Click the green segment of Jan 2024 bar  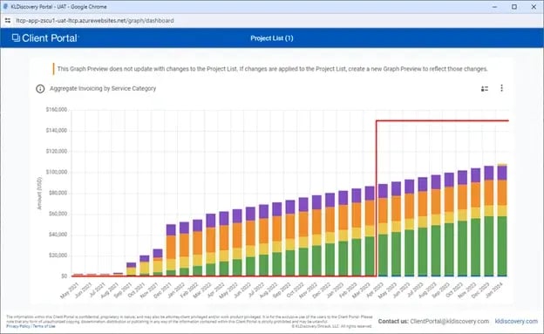(502, 245)
